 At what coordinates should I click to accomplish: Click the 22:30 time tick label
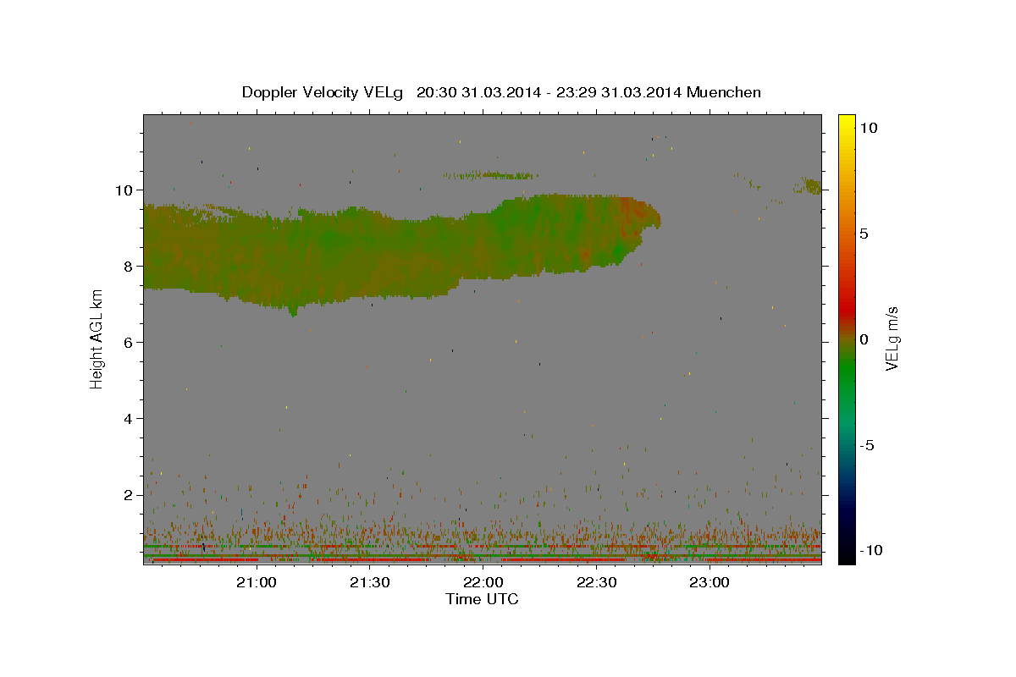(x=596, y=582)
